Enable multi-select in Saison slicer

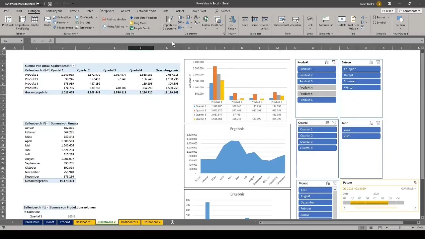click(x=371, y=62)
